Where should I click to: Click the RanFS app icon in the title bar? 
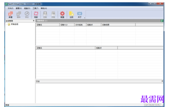point(6,4)
